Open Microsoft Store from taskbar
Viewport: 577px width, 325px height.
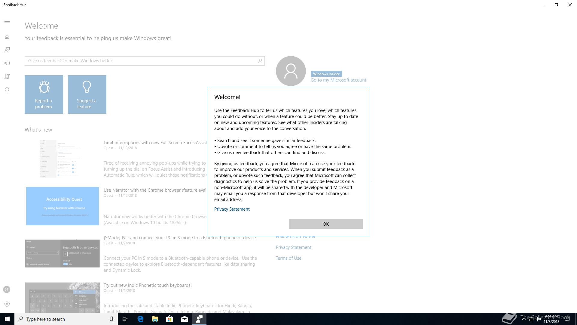pyautogui.click(x=170, y=319)
